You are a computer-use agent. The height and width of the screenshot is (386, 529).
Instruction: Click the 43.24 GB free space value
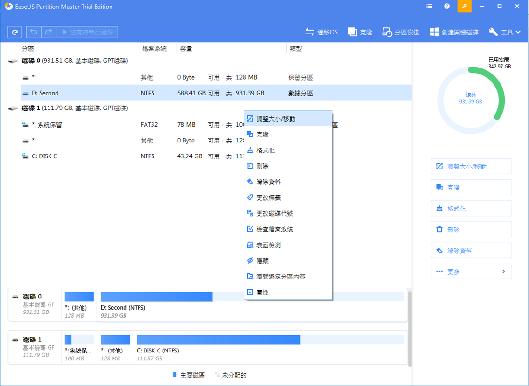[x=189, y=156]
